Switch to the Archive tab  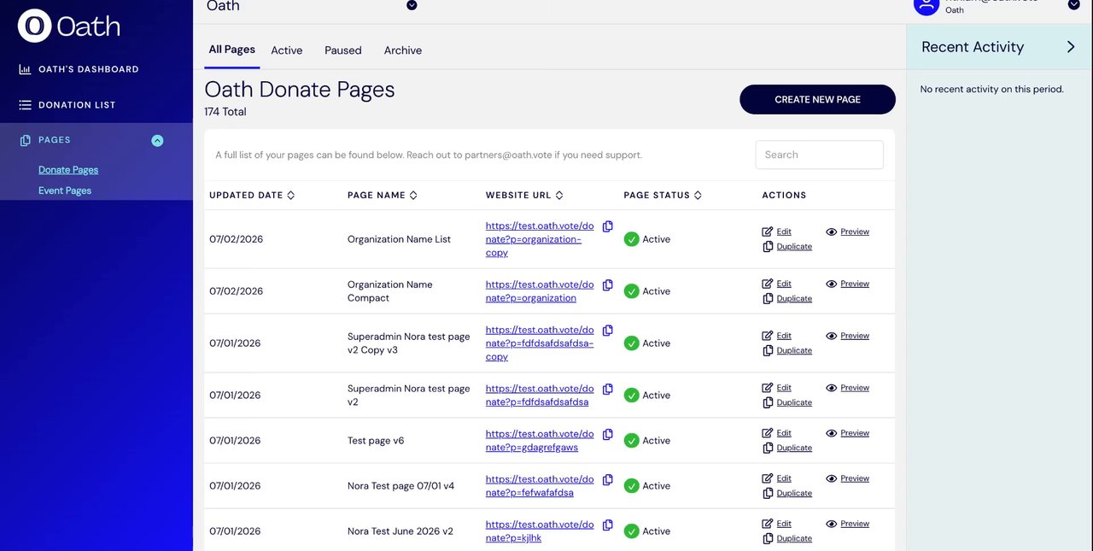(x=403, y=50)
